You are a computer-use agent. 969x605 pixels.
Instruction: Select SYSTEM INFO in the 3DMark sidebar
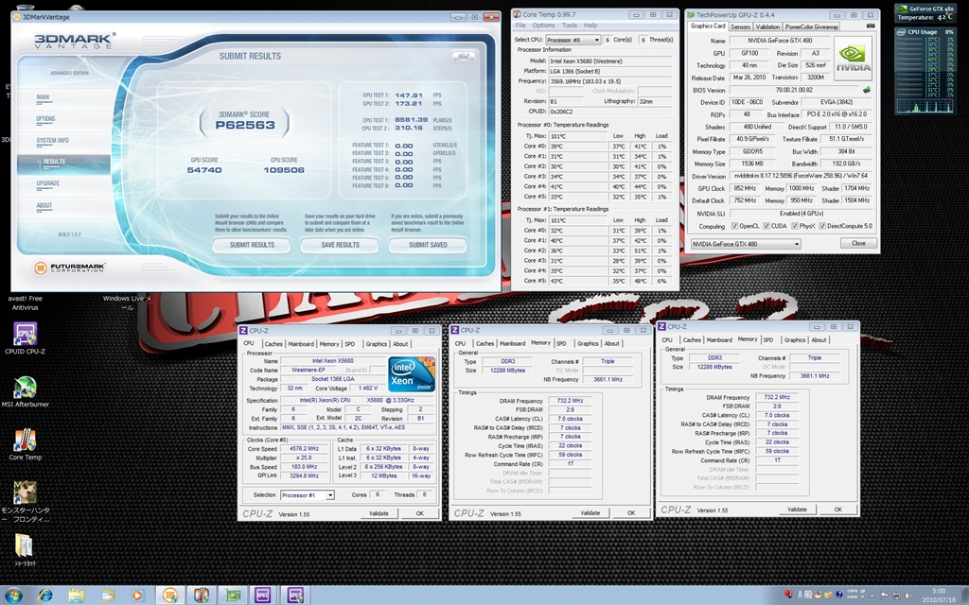coord(51,140)
